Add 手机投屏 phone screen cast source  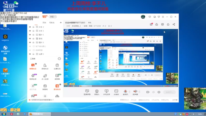pyautogui.click(x=107, y=92)
